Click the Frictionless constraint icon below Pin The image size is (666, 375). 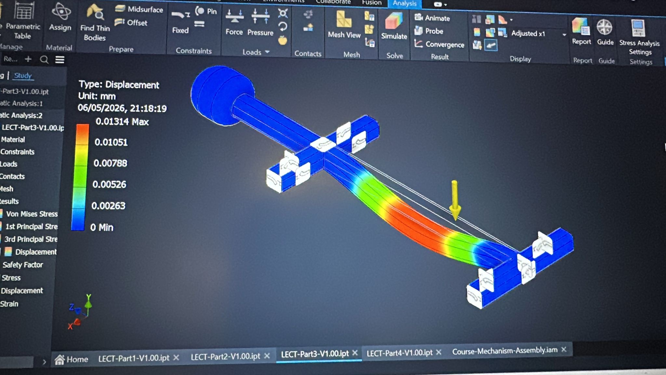(199, 24)
